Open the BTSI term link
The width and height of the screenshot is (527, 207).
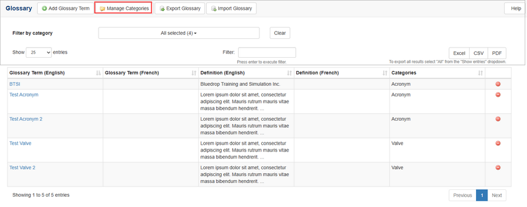point(15,84)
